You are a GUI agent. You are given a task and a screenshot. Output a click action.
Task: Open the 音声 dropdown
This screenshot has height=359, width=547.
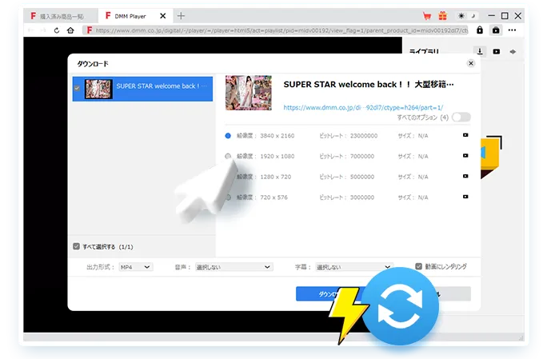pos(234,267)
